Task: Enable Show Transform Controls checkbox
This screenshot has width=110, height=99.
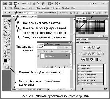Action: (37, 13)
